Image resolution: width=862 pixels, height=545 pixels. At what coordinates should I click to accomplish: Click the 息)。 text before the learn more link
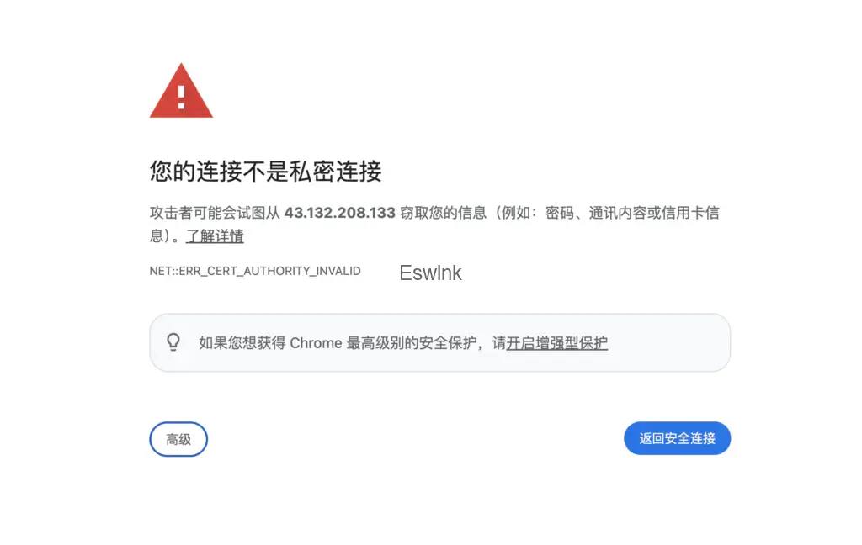click(165, 236)
